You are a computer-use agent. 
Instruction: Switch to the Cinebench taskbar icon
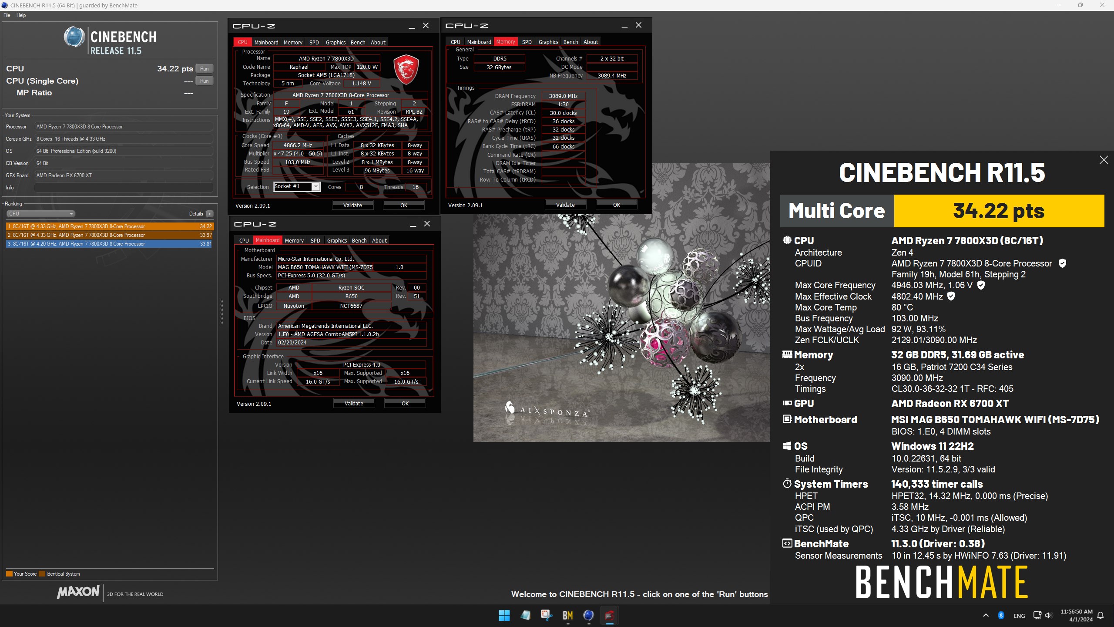coord(588,615)
